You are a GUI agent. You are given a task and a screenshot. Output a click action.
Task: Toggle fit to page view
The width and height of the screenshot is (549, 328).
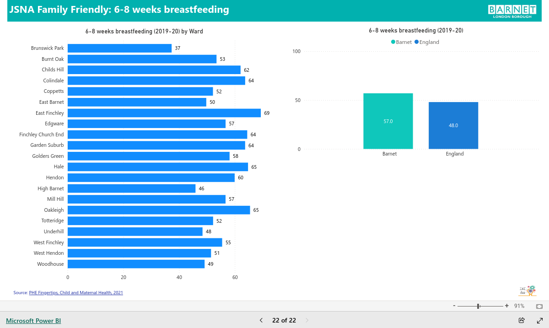539,306
